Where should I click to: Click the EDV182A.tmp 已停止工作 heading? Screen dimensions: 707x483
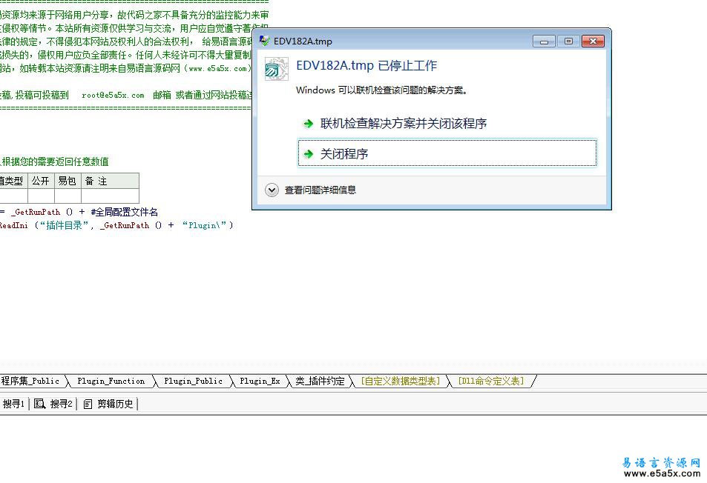[366, 66]
